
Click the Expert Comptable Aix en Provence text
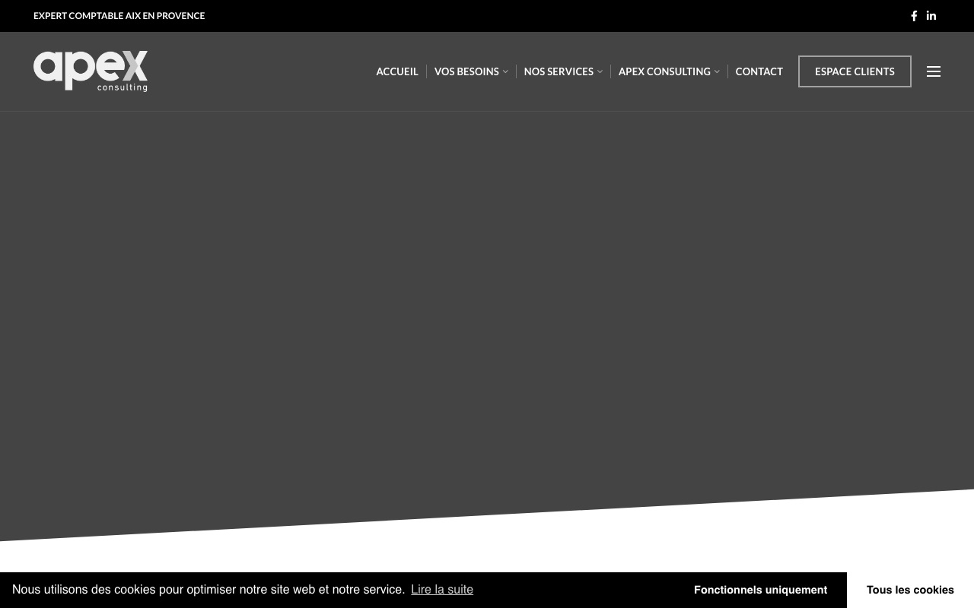119,16
